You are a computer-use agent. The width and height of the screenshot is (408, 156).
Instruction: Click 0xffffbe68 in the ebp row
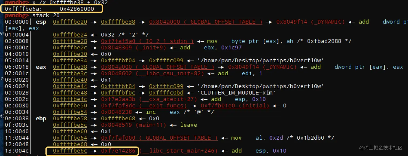pos(118,118)
